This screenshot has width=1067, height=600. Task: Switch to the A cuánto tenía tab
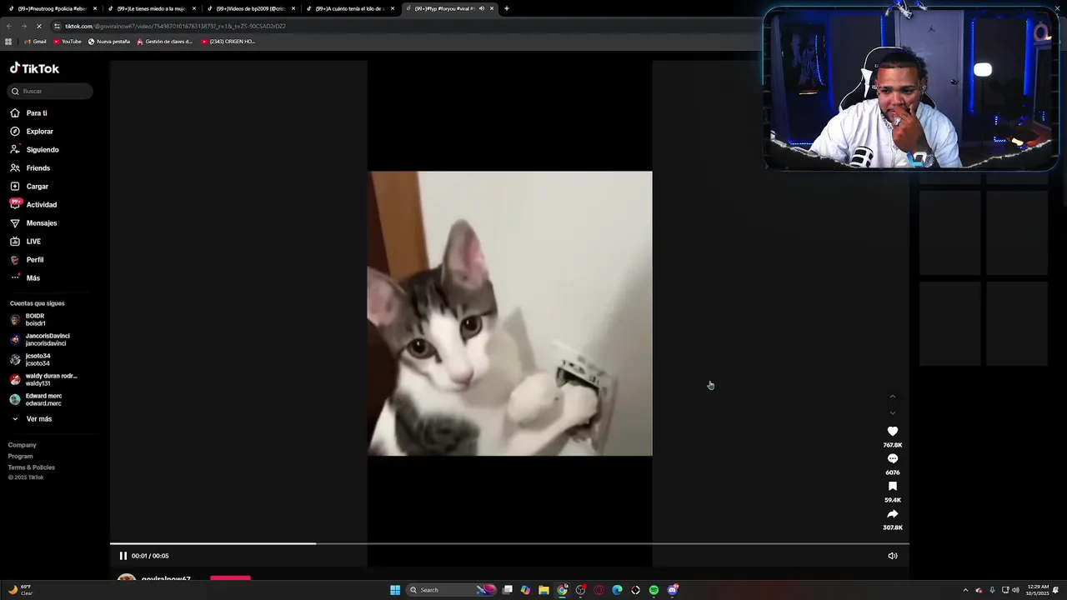349,8
